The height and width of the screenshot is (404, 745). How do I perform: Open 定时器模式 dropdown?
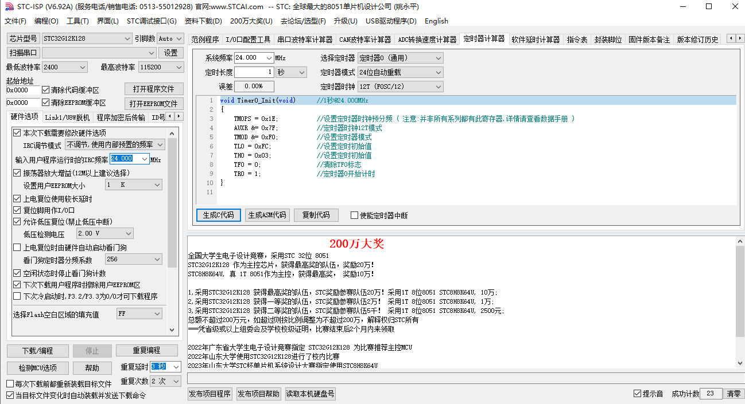[x=400, y=72]
